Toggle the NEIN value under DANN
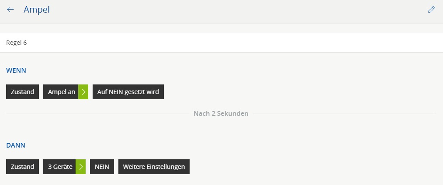 coord(102,167)
